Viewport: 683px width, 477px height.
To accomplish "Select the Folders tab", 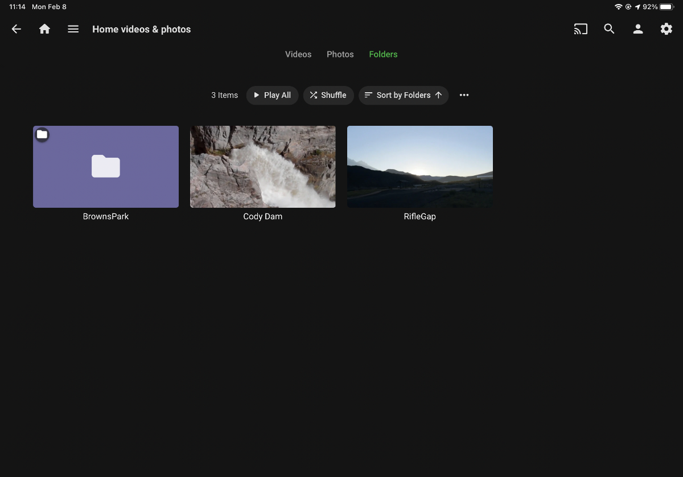I will click(383, 54).
